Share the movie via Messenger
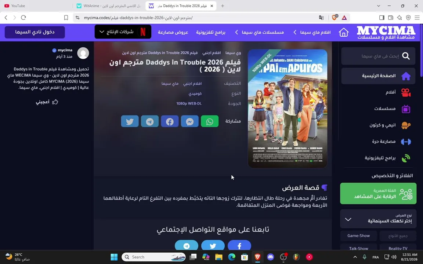Image resolution: width=423 pixels, height=264 pixels. pos(189,121)
